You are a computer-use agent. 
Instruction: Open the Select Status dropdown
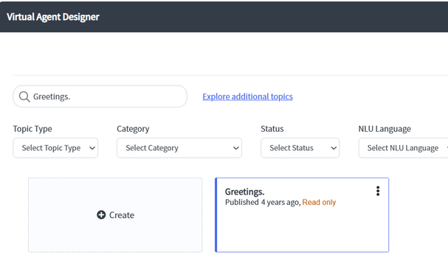click(x=300, y=148)
